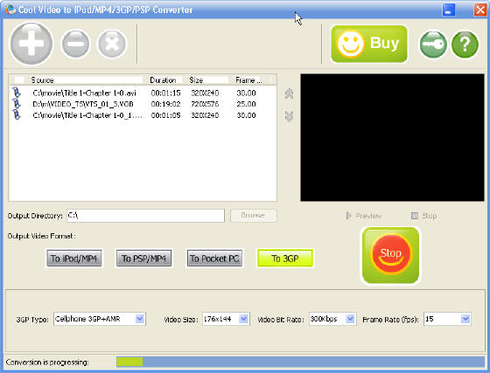Click the conversion progress bar
This screenshot has width=490, height=373.
pyautogui.click(x=300, y=362)
